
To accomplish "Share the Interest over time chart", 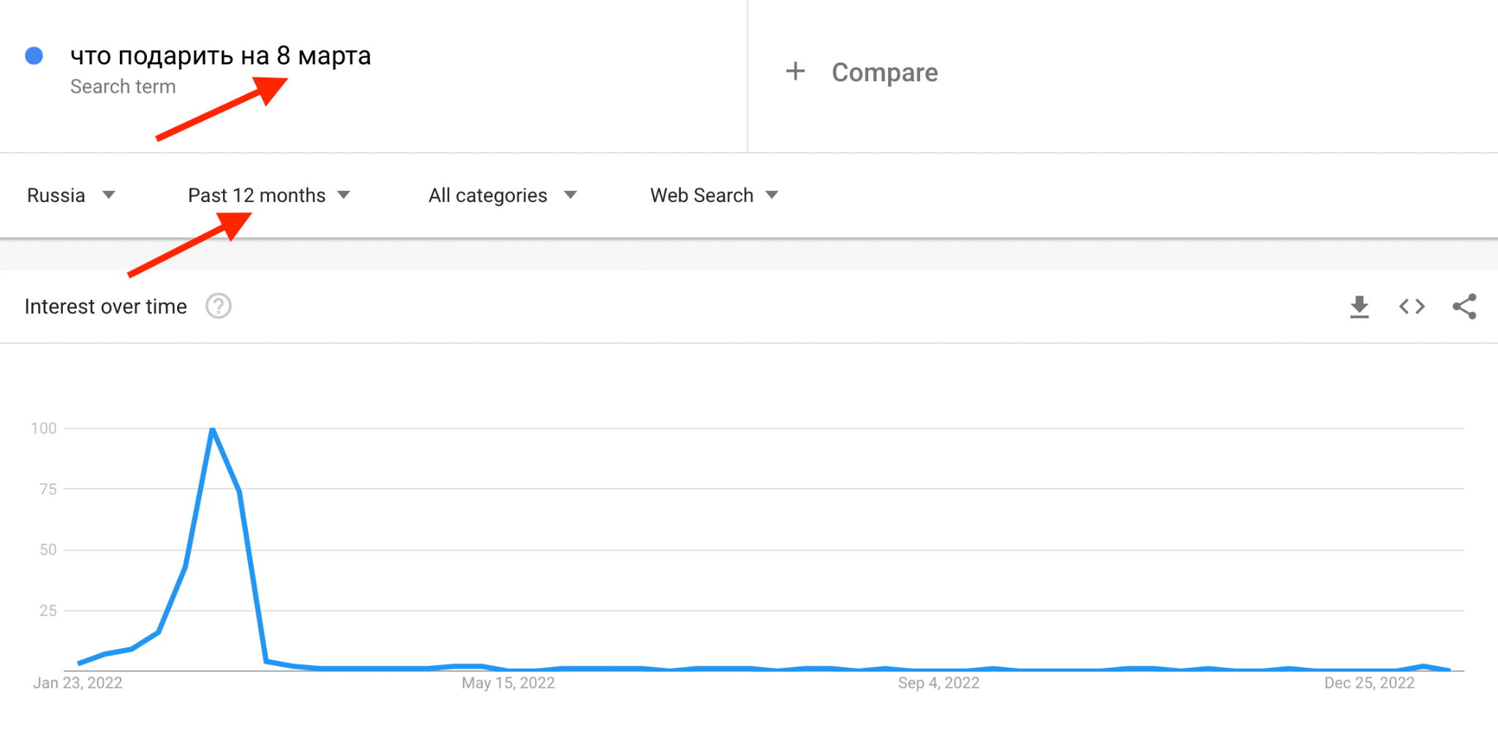I will 1464,307.
